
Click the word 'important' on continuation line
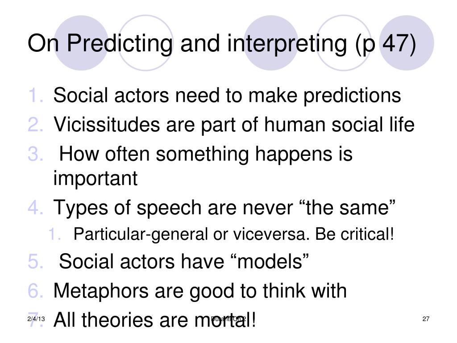(x=96, y=179)
